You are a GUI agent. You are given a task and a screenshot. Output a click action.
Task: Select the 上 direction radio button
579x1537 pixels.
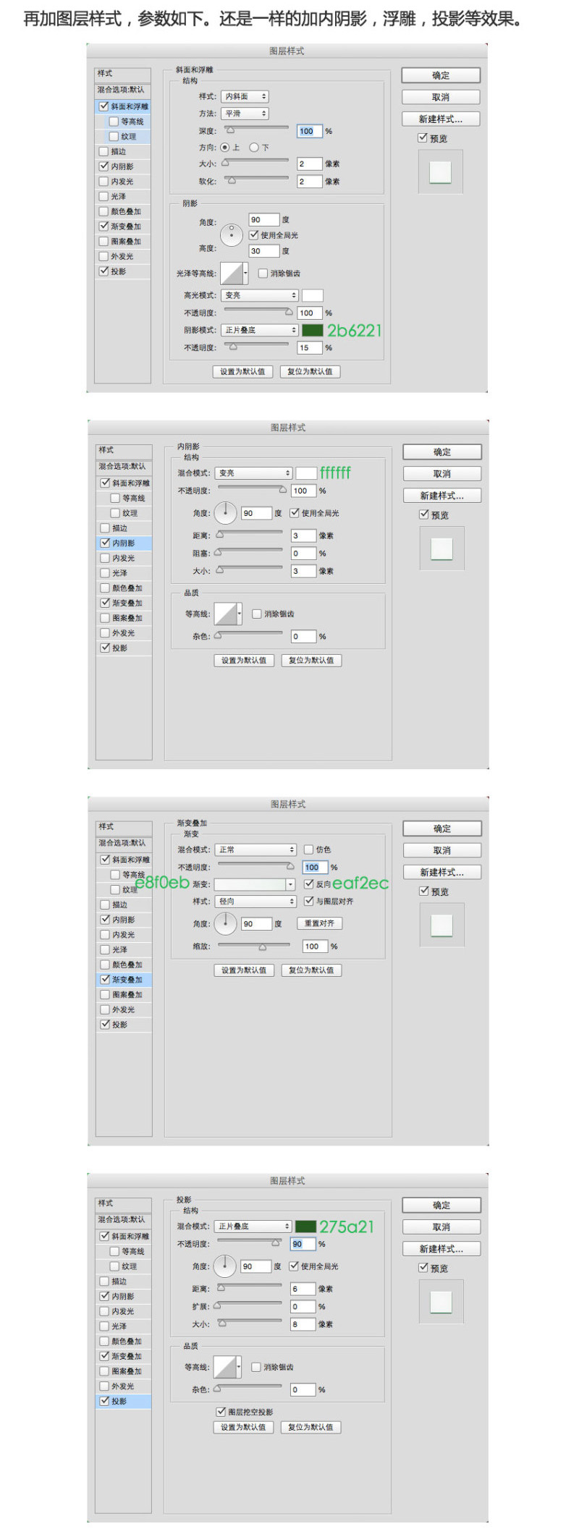[x=225, y=148]
